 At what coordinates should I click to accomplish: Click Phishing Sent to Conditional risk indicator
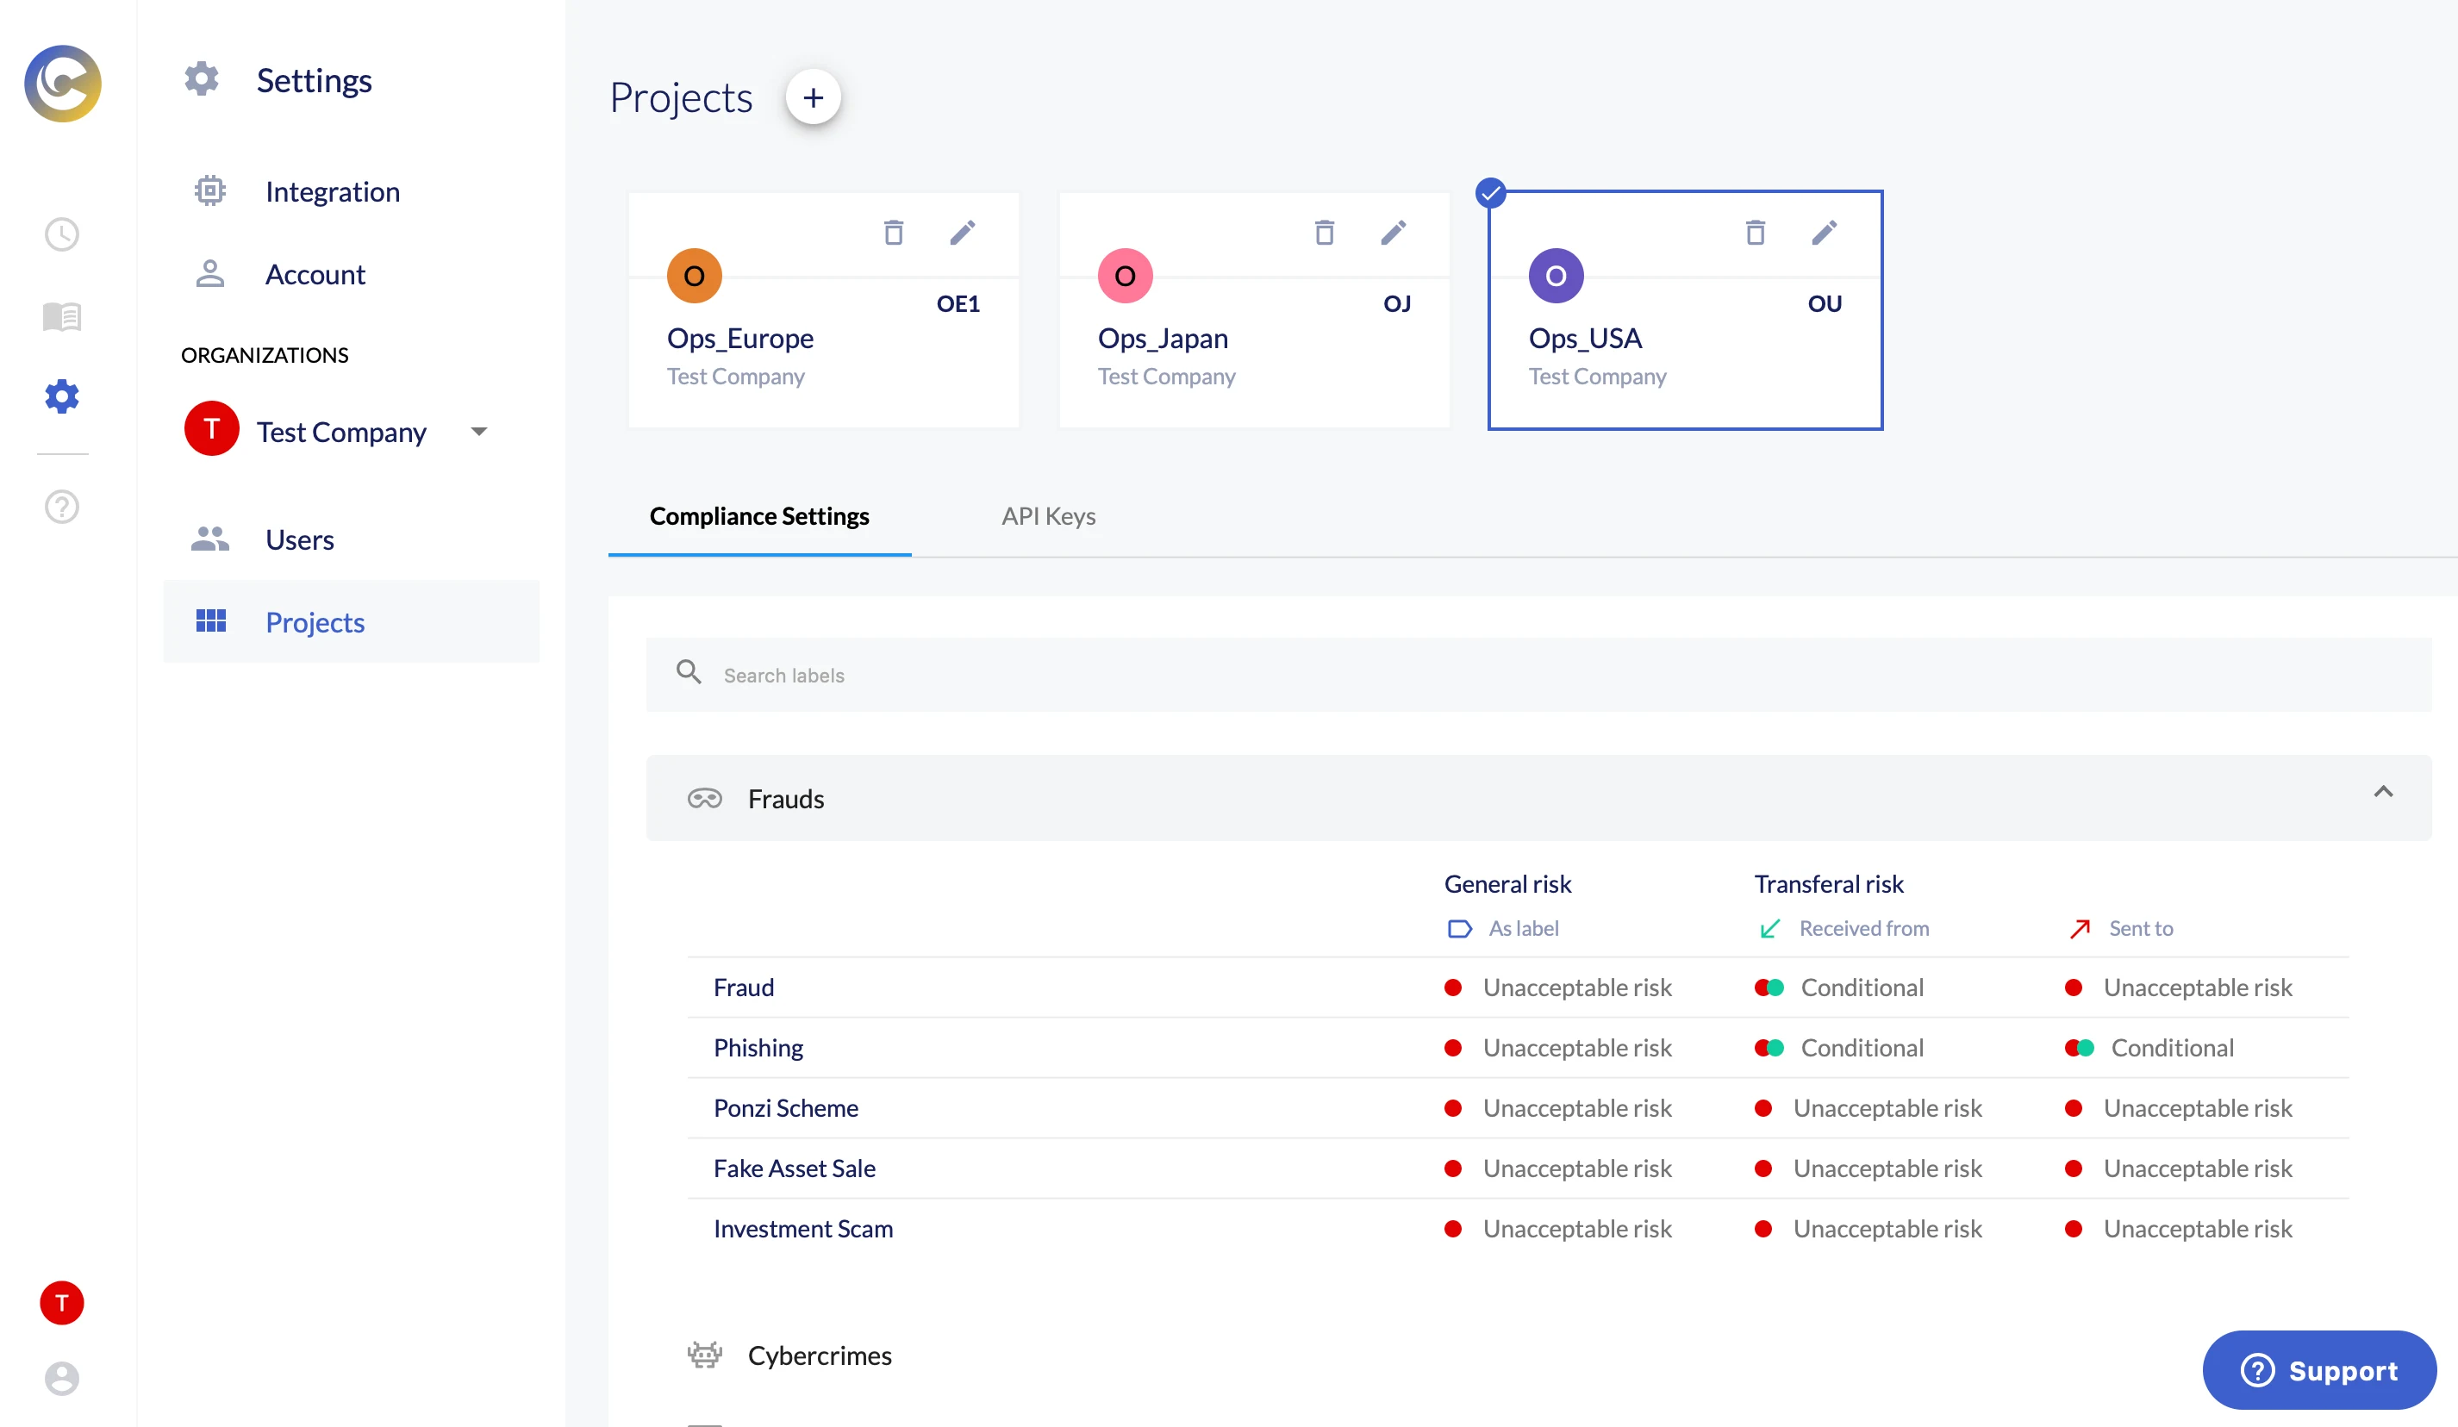coord(2171,1048)
